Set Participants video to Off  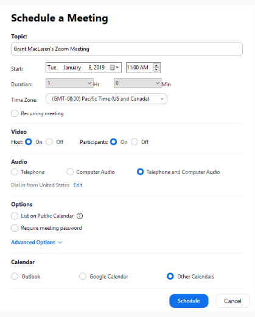point(134,142)
